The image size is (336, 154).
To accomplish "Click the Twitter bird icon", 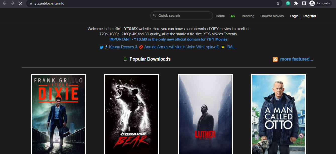I will (x=101, y=47).
